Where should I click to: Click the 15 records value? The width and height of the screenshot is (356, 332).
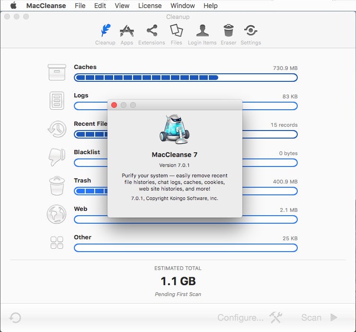pos(284,125)
